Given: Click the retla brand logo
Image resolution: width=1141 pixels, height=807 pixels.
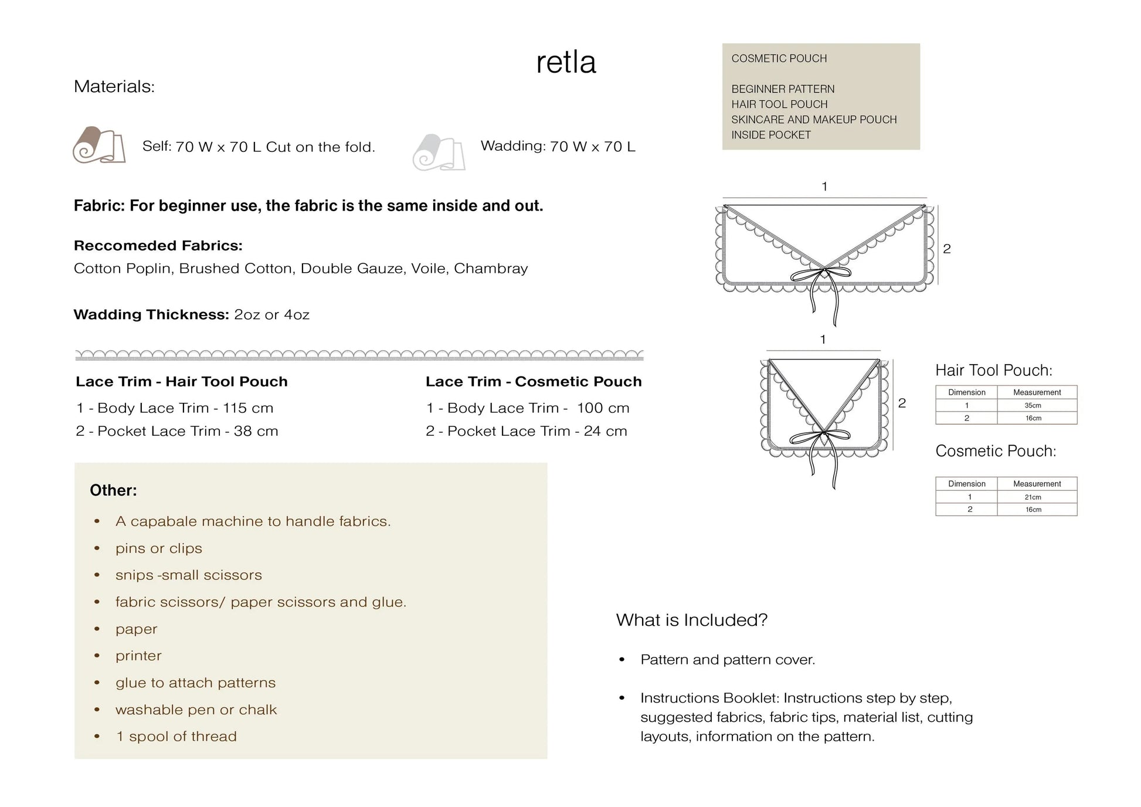Looking at the screenshot, I should pyautogui.click(x=566, y=62).
